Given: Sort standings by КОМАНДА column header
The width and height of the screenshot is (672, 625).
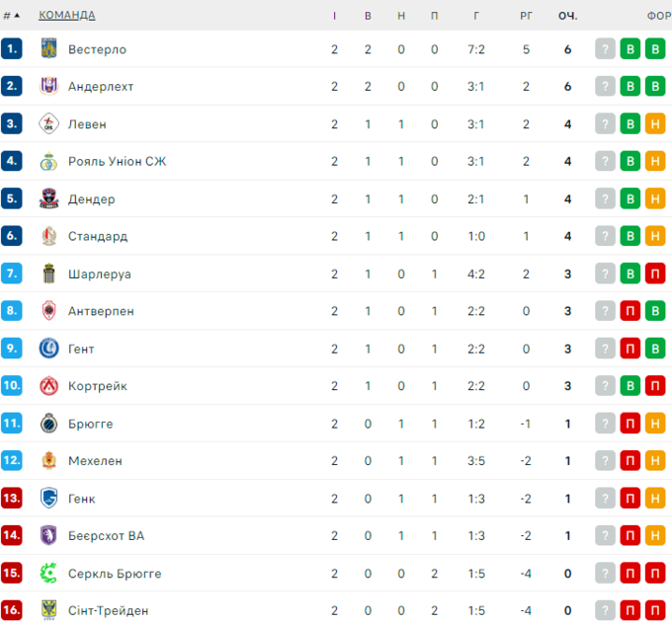Looking at the screenshot, I should [67, 16].
